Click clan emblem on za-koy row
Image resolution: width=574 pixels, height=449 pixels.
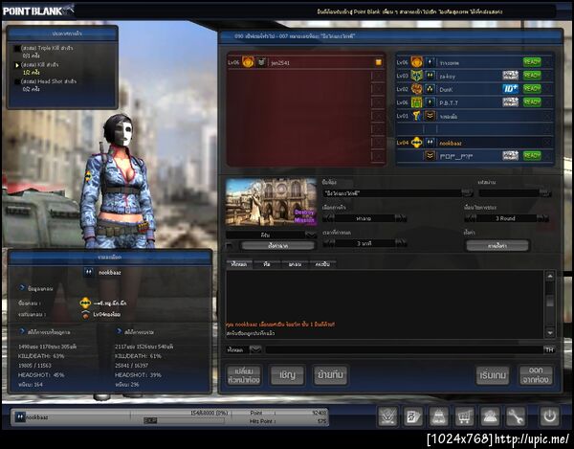click(x=416, y=76)
